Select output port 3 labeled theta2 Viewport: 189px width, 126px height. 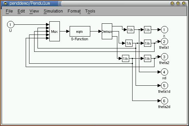click(x=164, y=57)
